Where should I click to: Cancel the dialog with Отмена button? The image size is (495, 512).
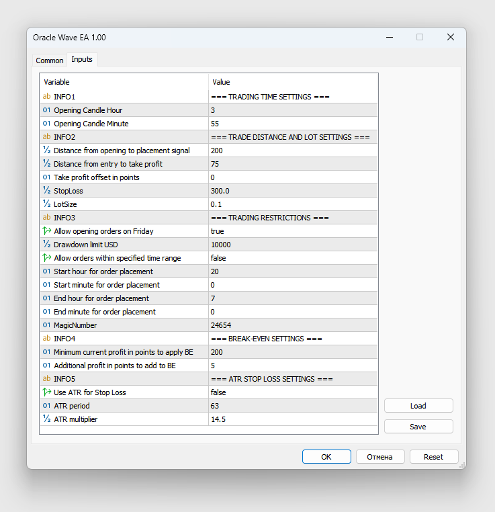(x=379, y=457)
